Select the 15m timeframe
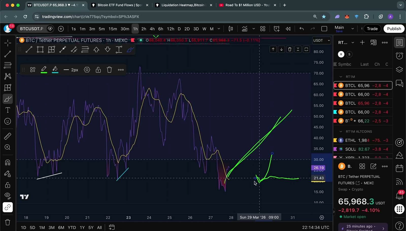Viewport: 406px width, 231px height. point(113,29)
